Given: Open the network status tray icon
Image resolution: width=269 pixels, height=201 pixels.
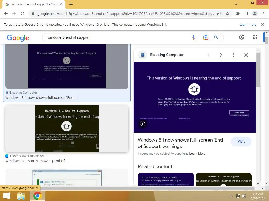Looking at the screenshot, I should pyautogui.click(x=238, y=196).
